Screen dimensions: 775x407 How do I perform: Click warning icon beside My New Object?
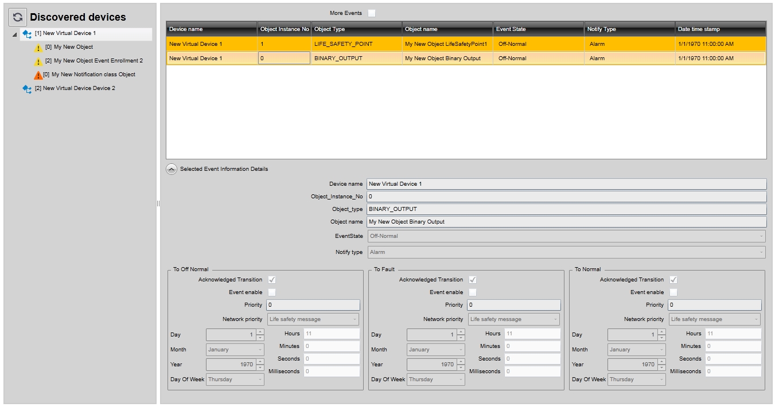pyautogui.click(x=38, y=48)
